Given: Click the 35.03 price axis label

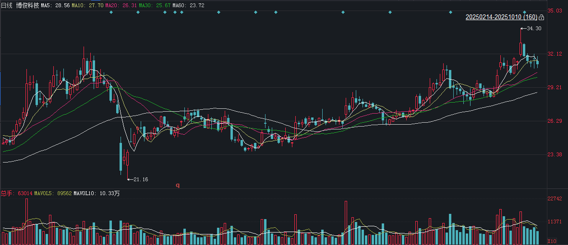Looking at the screenshot, I should [x=555, y=11].
